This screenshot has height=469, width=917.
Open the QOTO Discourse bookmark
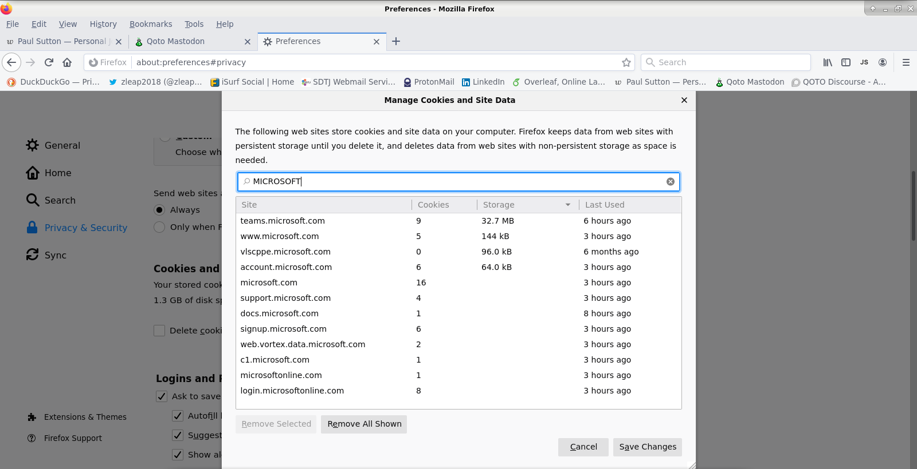(839, 82)
